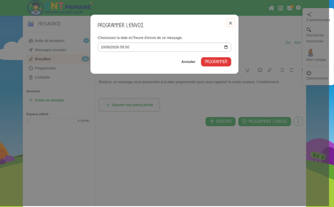The height and width of the screenshot is (207, 334).
Task: Open Corbeille folder
Action: pos(58,77)
